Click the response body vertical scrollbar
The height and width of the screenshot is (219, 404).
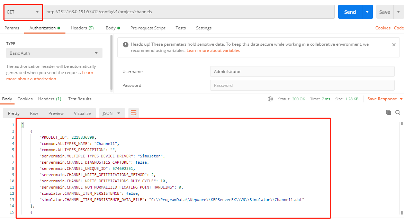click(x=402, y=168)
